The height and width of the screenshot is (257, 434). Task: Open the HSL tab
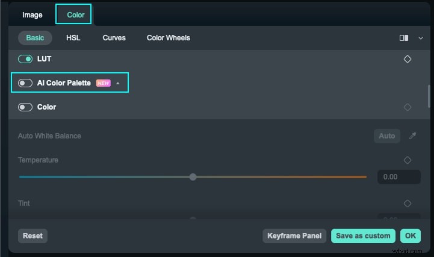click(x=73, y=38)
